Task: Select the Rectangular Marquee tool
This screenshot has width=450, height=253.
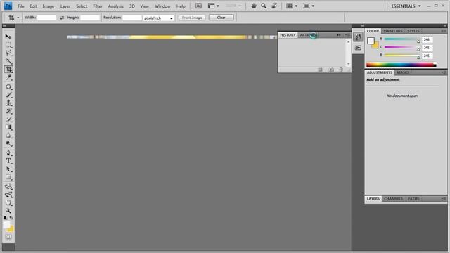Action: point(8,45)
